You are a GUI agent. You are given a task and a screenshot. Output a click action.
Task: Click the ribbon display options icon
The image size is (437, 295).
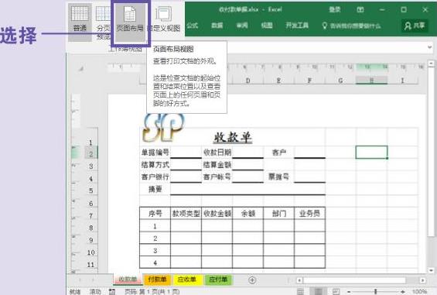coord(360,10)
